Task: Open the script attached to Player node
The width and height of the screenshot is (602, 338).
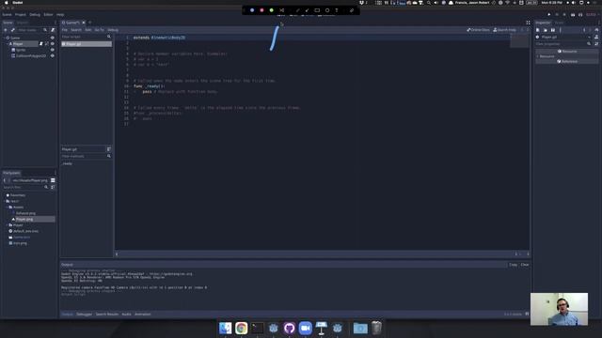Action: (41, 44)
